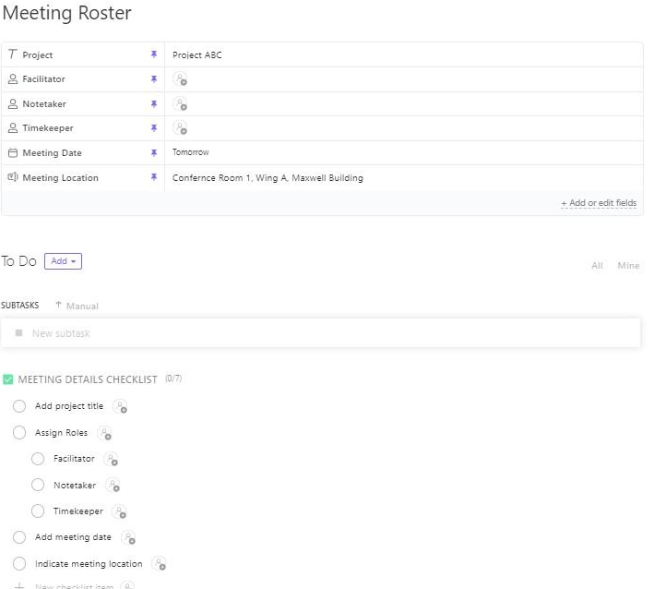This screenshot has width=654, height=589.
Task: Toggle the pin on the Notetaker field
Action: (x=154, y=103)
